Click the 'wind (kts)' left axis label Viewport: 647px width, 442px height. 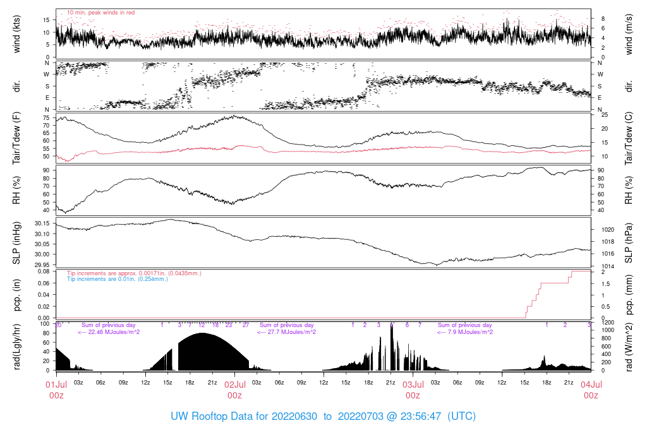(x=17, y=34)
